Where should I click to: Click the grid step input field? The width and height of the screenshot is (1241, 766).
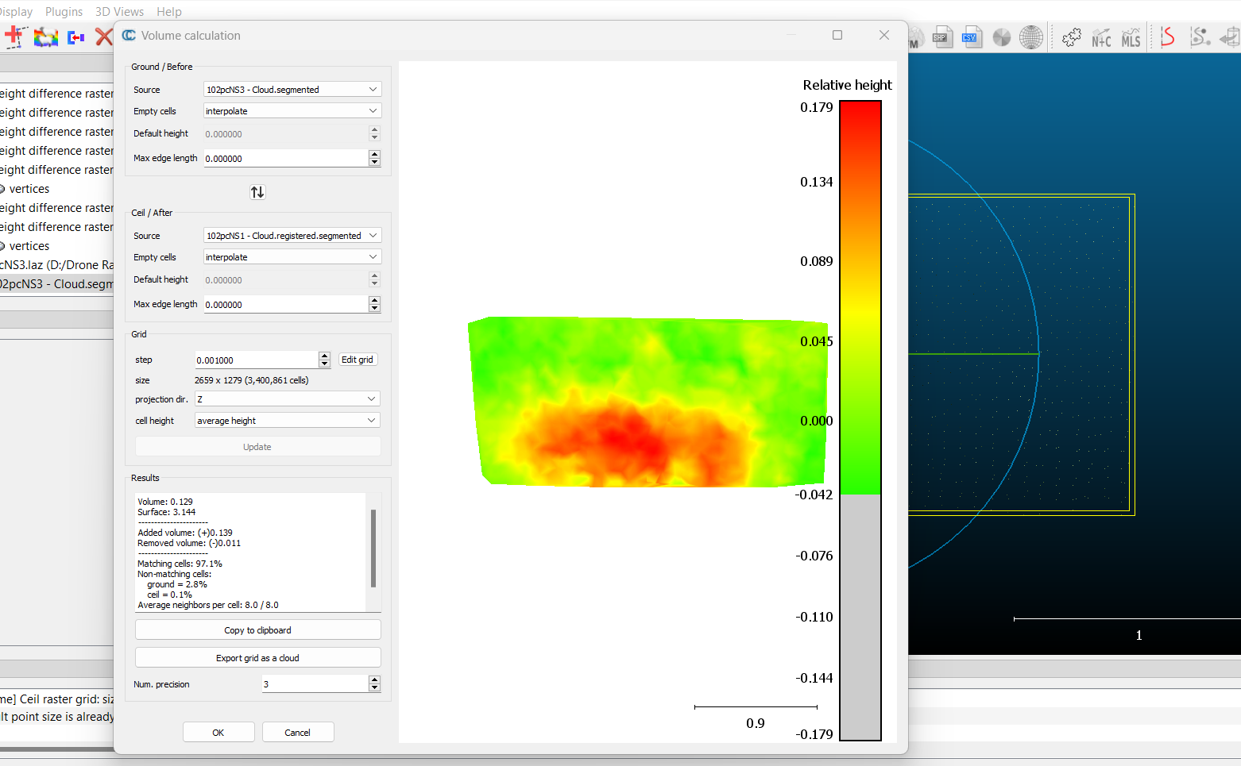click(254, 360)
